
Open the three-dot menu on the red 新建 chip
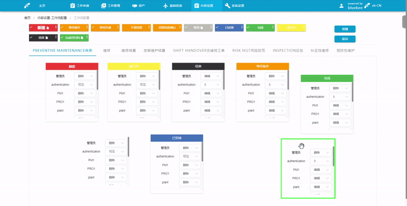(x=56, y=27)
